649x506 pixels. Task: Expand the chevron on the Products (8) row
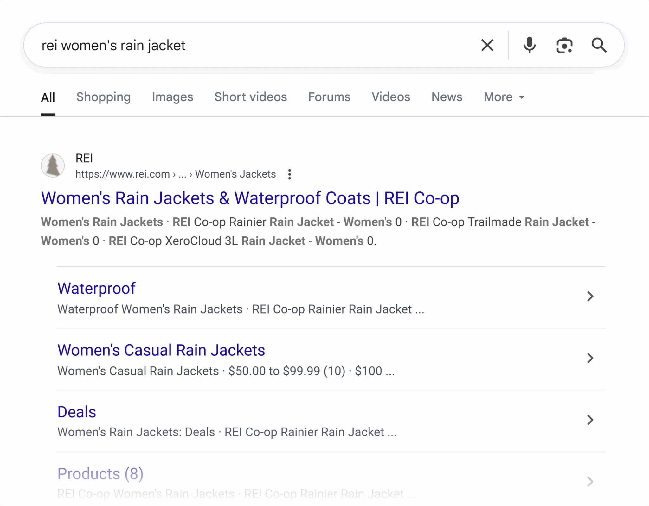click(x=590, y=482)
